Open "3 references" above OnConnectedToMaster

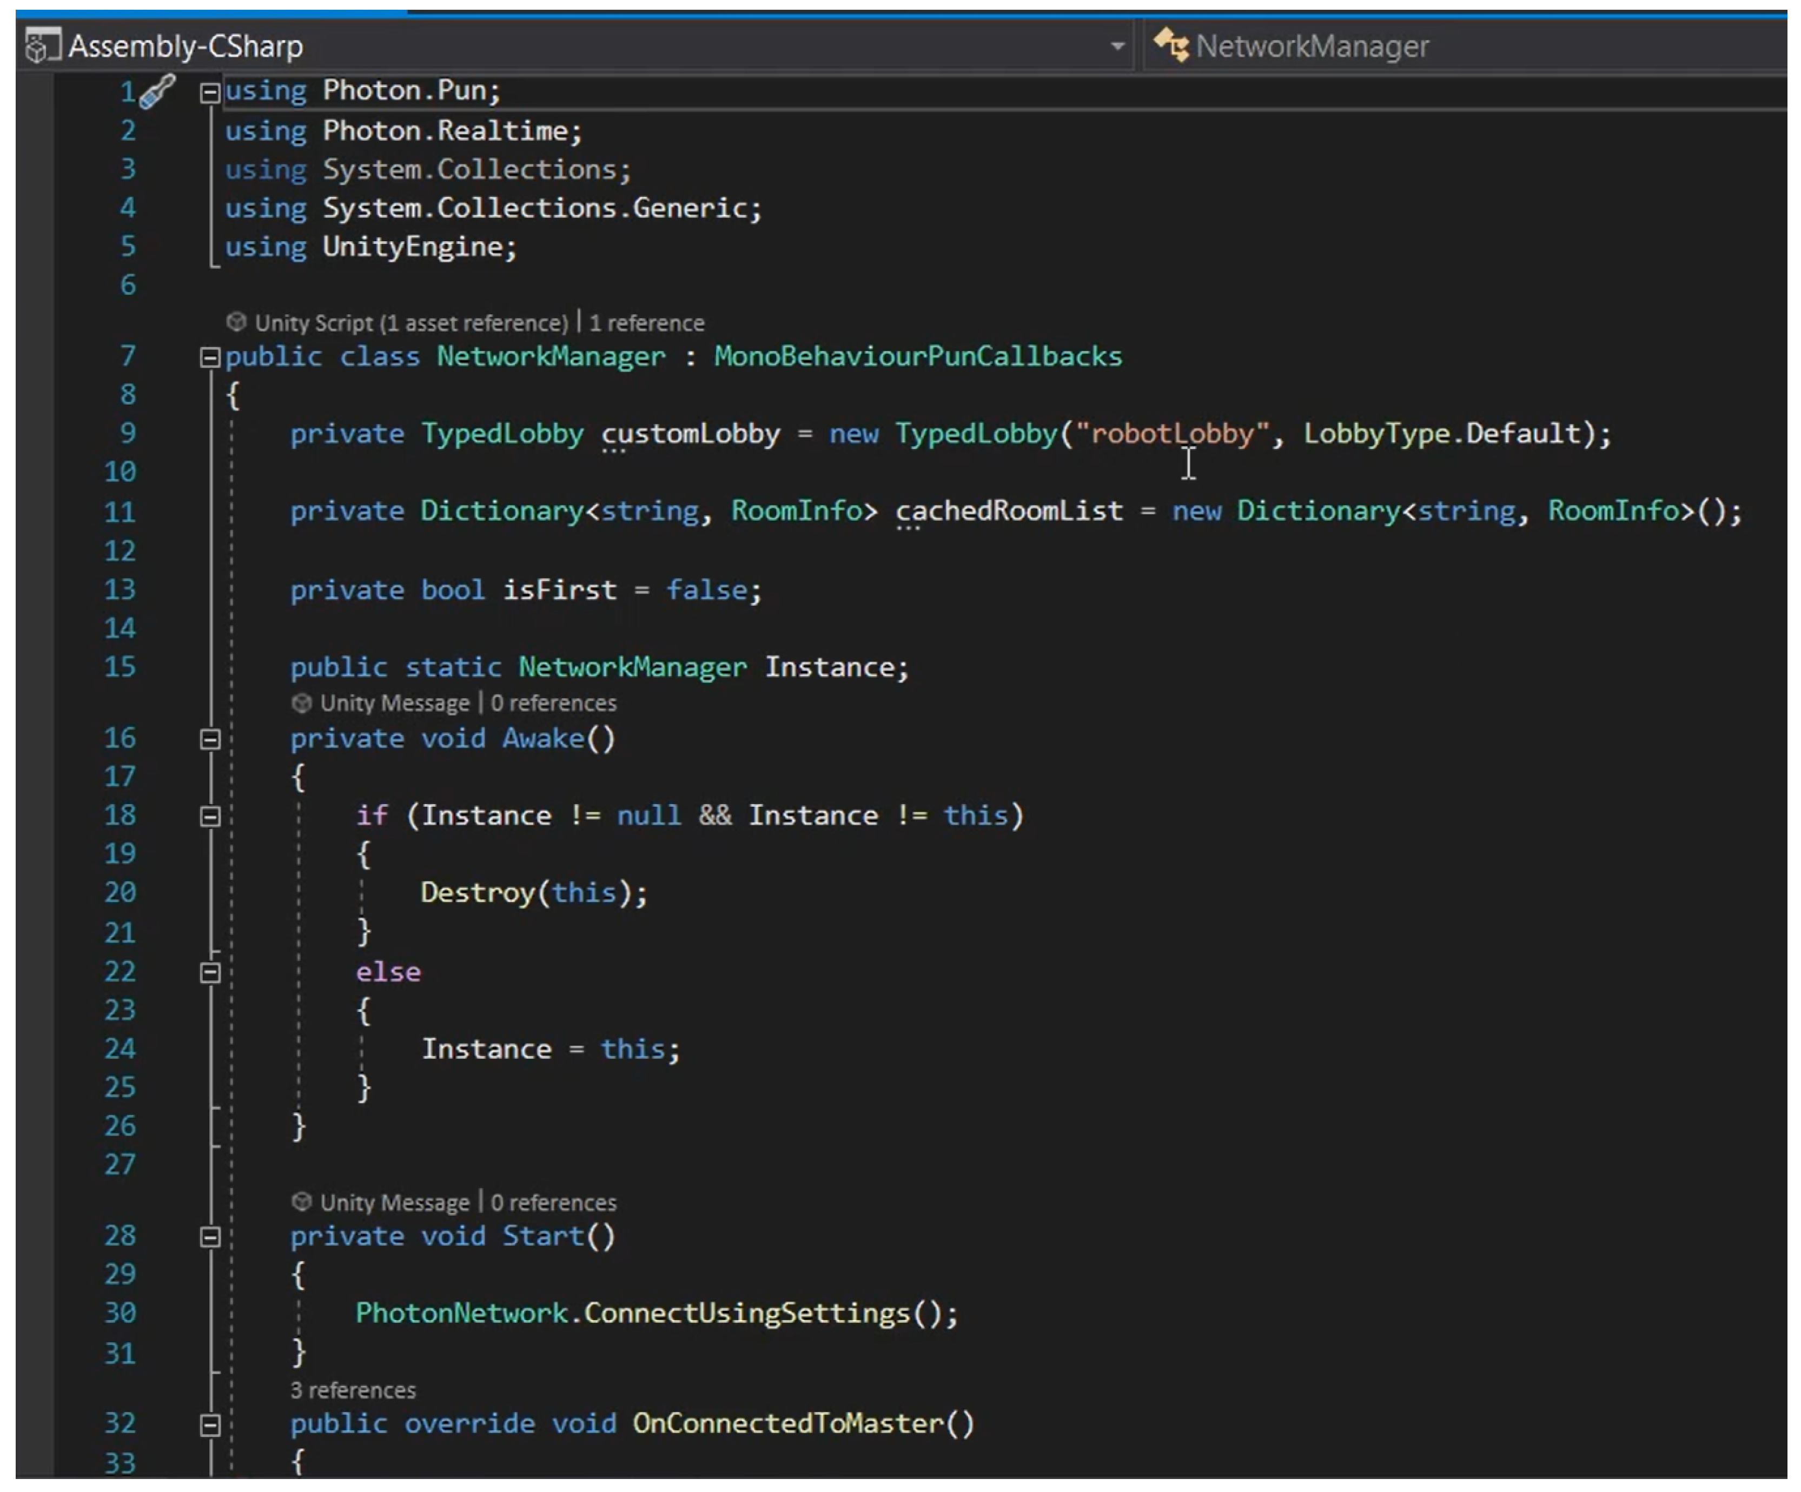click(353, 1390)
